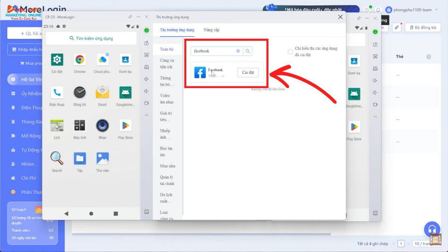Click the + QL hồ sơ button

(x=25, y=33)
